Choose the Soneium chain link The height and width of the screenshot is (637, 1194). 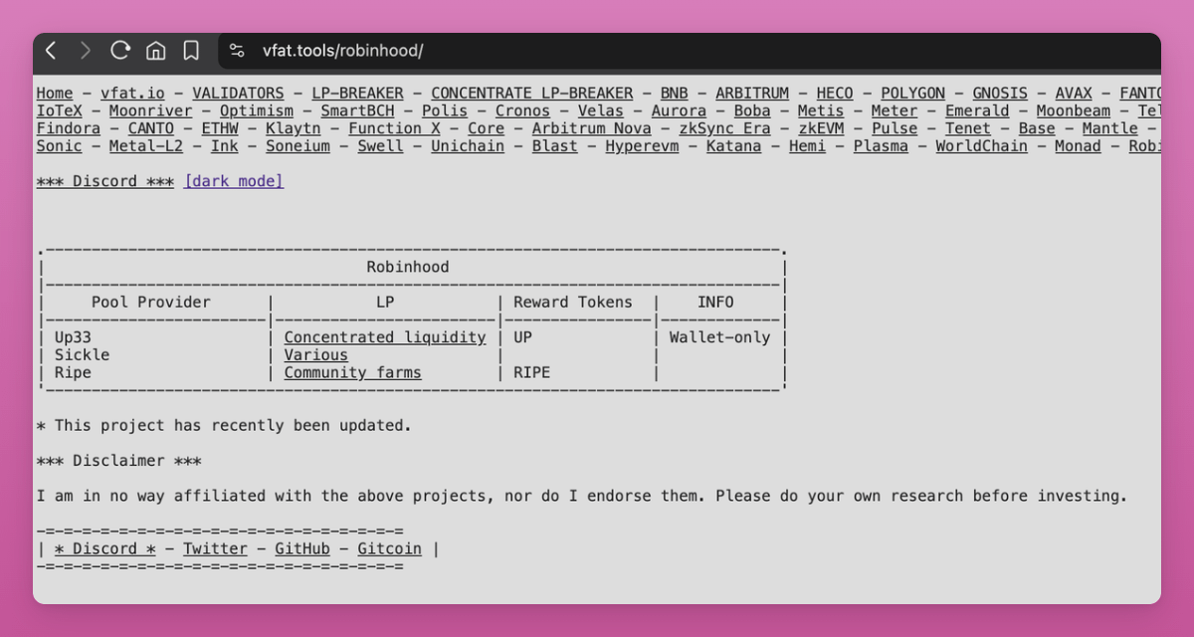(298, 146)
